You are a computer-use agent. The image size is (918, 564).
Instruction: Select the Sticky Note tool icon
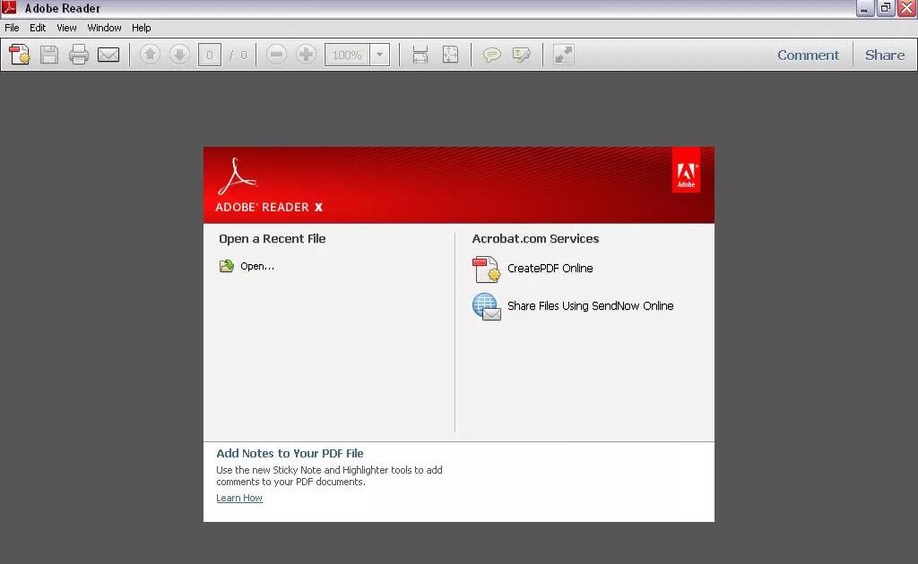pyautogui.click(x=492, y=55)
